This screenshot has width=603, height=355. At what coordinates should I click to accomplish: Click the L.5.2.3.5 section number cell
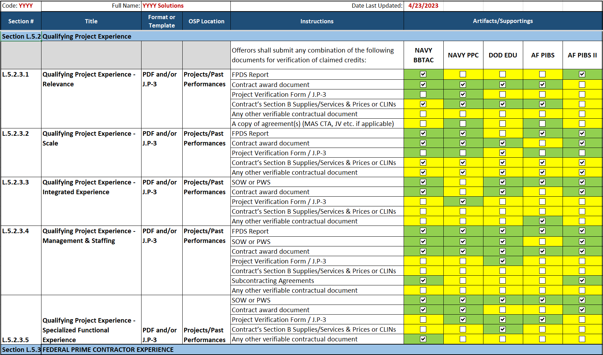click(x=21, y=319)
